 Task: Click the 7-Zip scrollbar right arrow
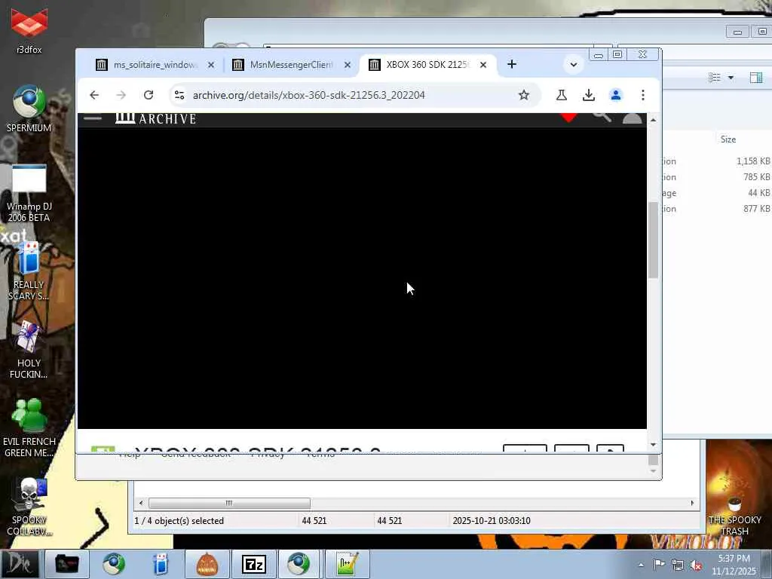click(692, 503)
